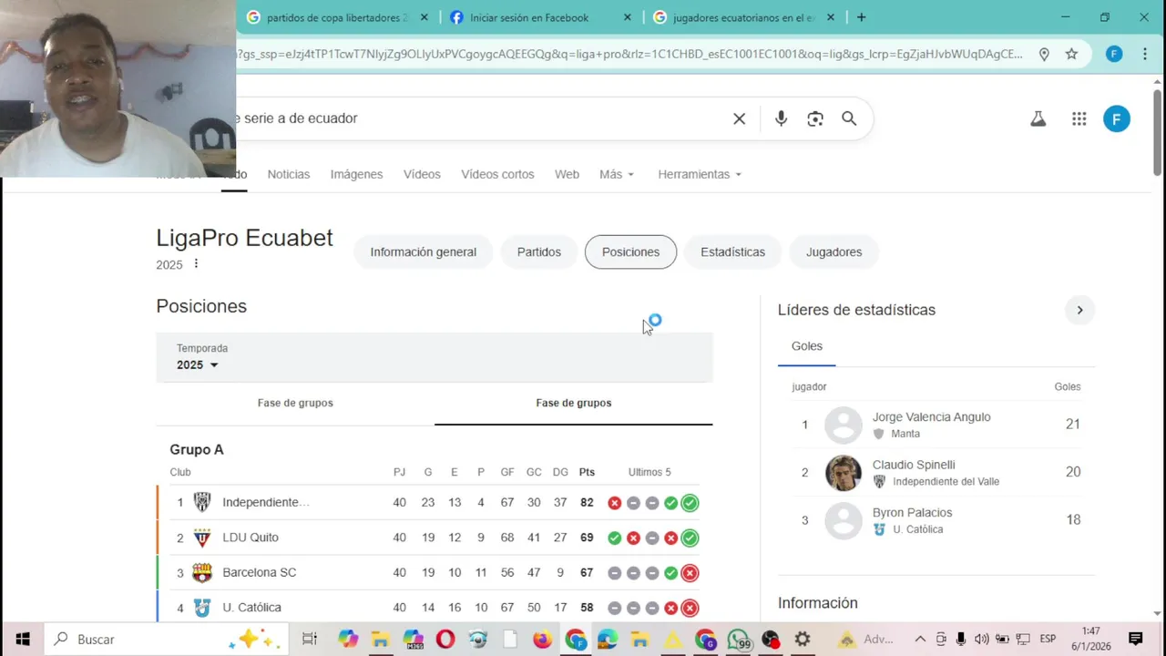Open the Facebook login browser tab
This screenshot has width=1166, height=656.
pos(540,17)
